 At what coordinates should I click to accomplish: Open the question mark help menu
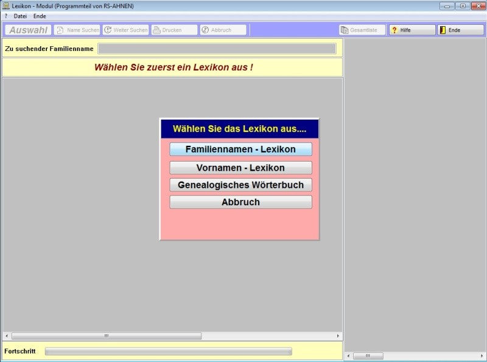tap(6, 16)
